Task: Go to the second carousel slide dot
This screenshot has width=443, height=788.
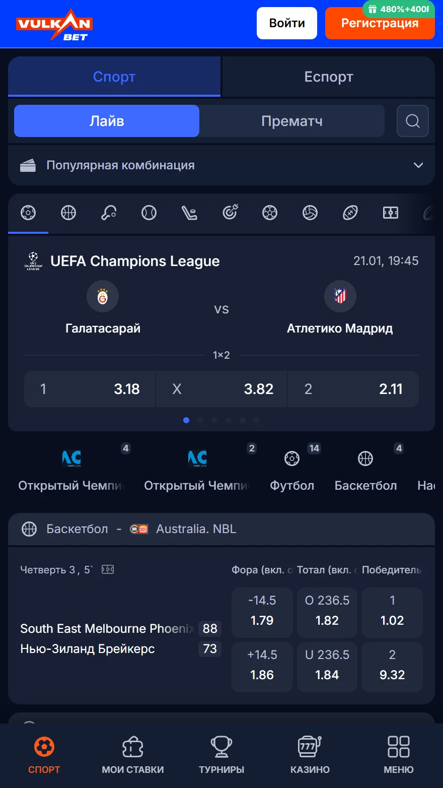Action: (200, 420)
